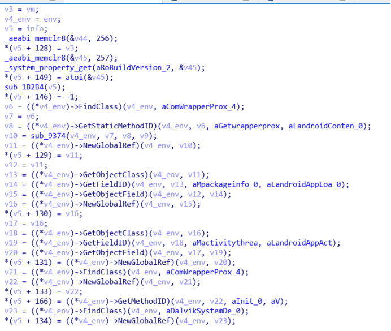
Task: Select offset 149 in '*(v5 + 149)'
Action: tap(41, 78)
